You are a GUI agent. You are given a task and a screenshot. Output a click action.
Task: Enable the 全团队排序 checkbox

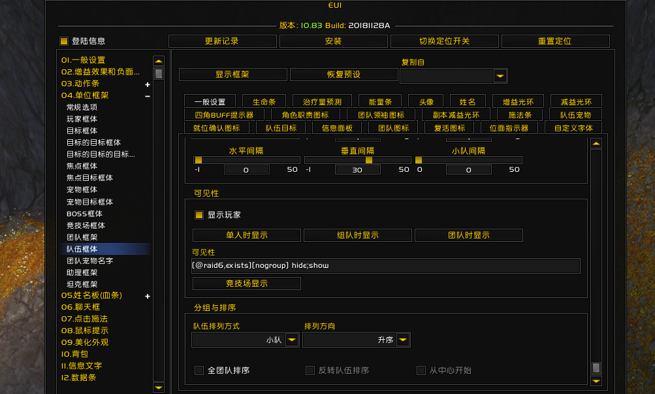coord(199,370)
